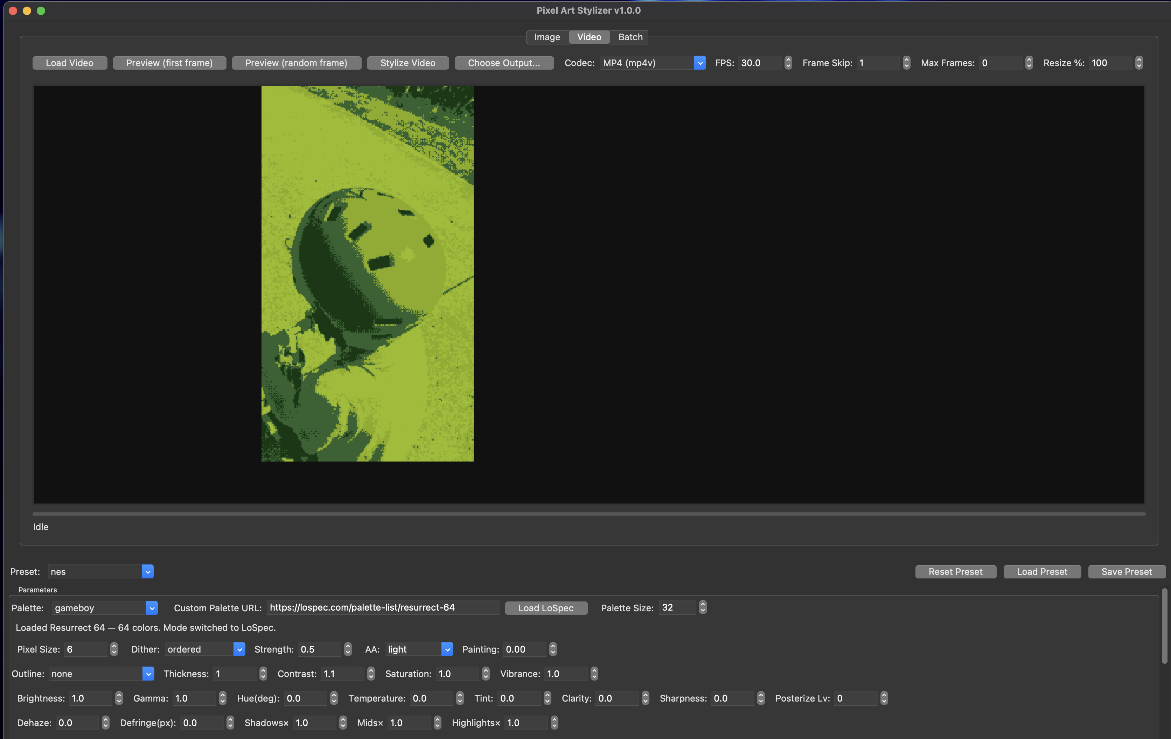Click the Palette Size stepper control
The width and height of the screenshot is (1171, 739).
pyautogui.click(x=702, y=607)
